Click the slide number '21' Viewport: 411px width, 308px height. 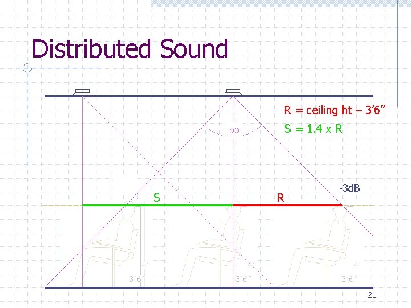(x=372, y=295)
